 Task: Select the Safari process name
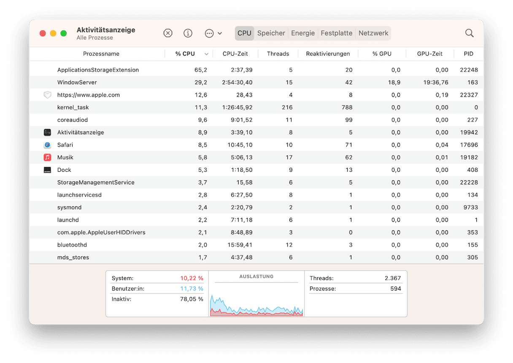pyautogui.click(x=65, y=145)
